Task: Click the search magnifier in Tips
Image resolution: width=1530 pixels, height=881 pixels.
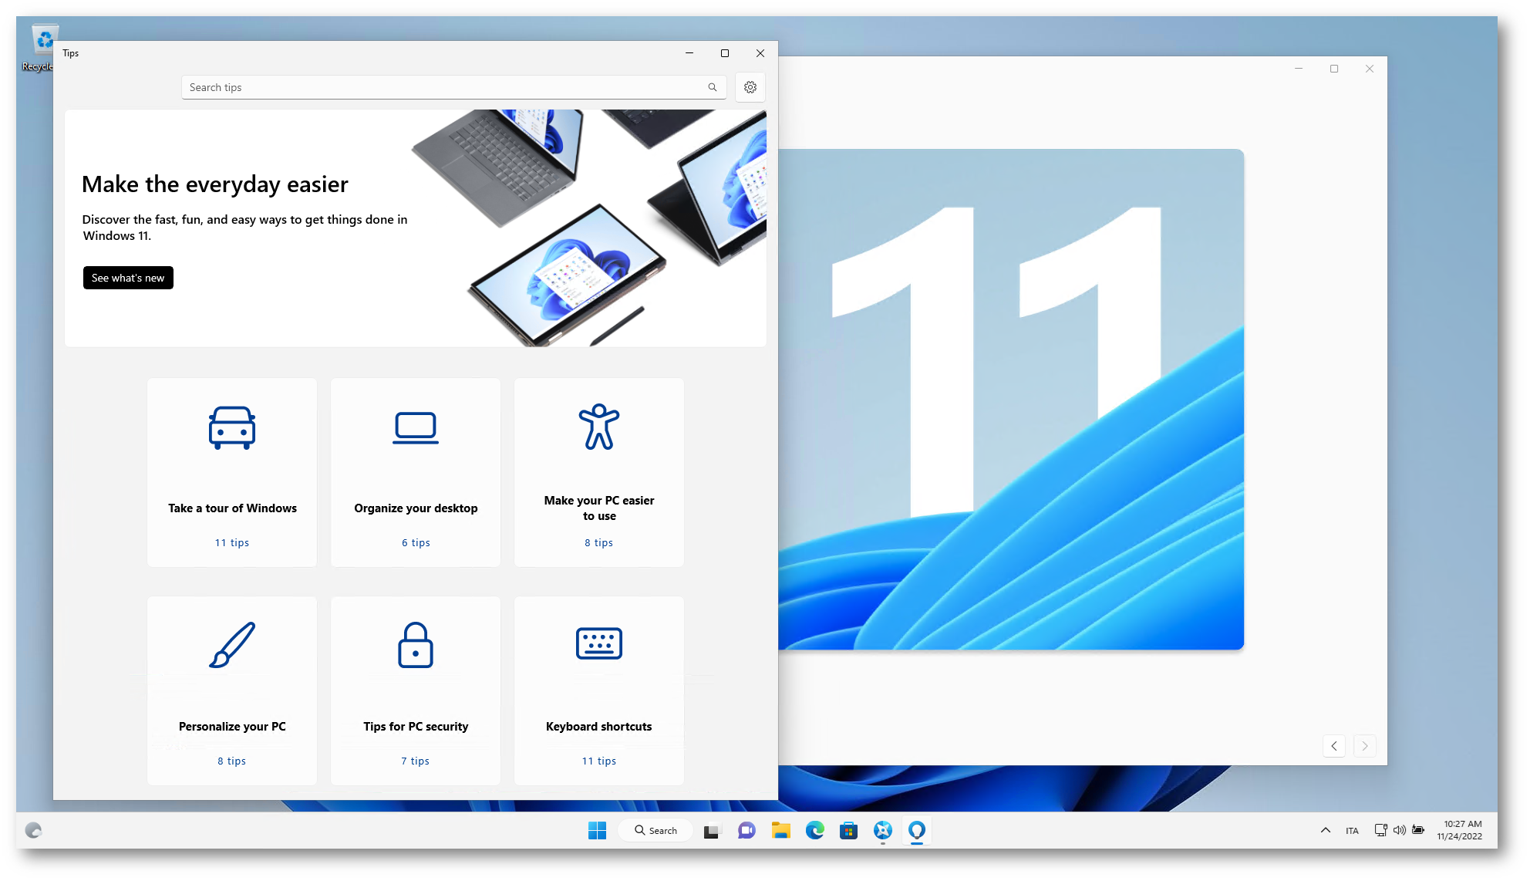Action: click(713, 87)
